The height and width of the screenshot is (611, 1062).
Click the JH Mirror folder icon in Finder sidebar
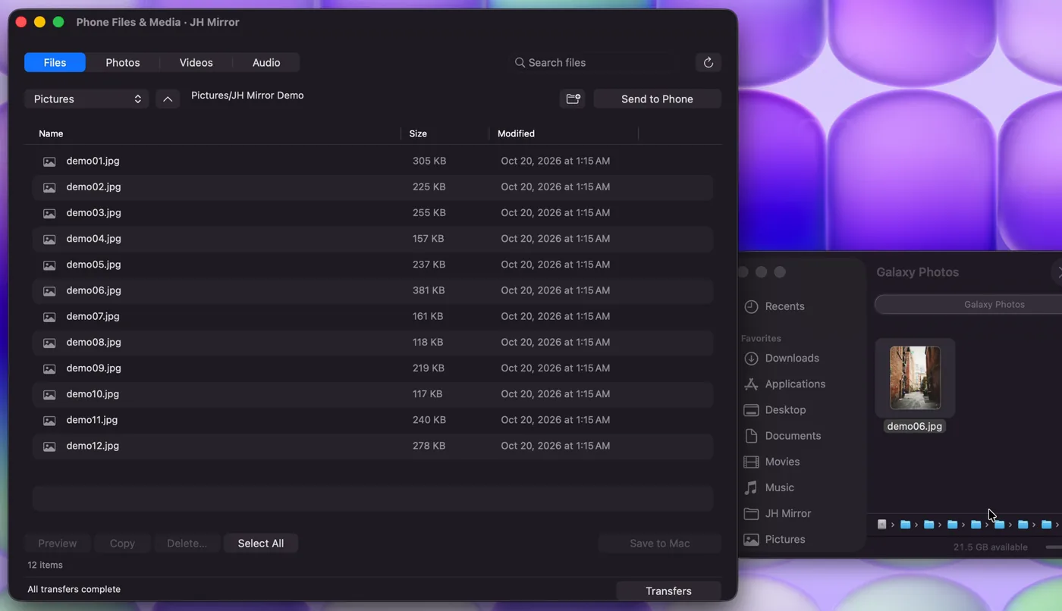click(751, 513)
